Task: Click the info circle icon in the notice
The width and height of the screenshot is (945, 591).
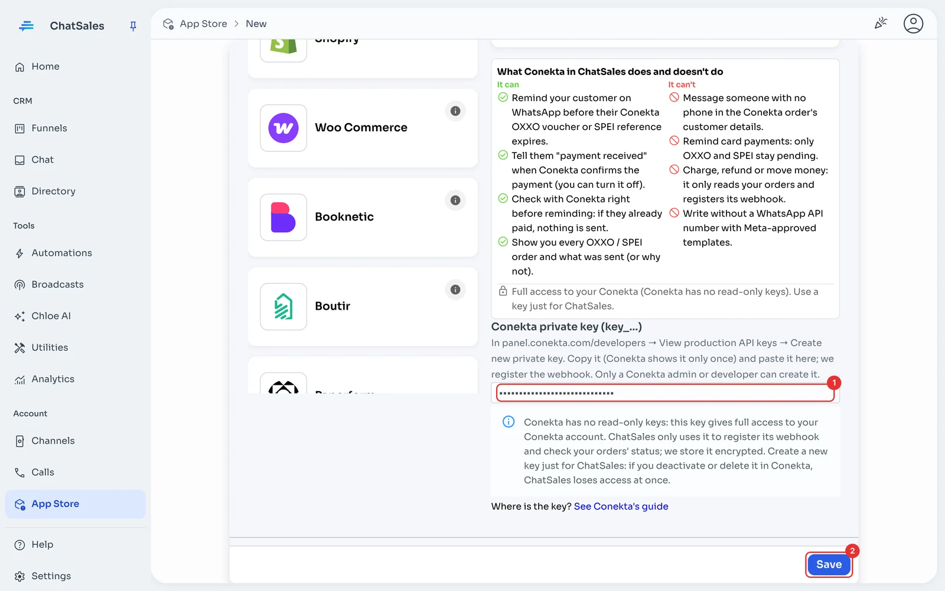Action: pos(508,422)
